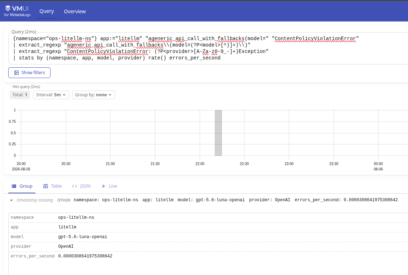Click the 22:00 time label on chart axis

pyautogui.click(x=200, y=164)
